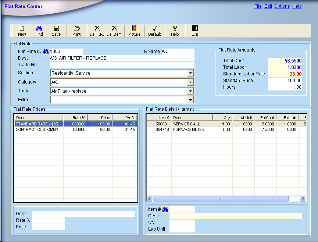318x242 pixels.
Task: Open the Category dropdown list
Action: coord(190,82)
